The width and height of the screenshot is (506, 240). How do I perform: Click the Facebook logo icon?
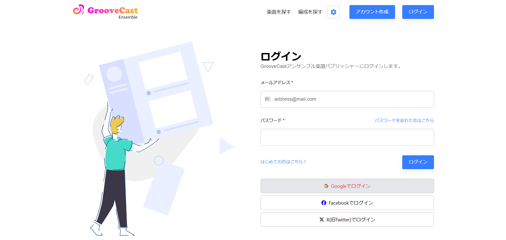pyautogui.click(x=324, y=203)
